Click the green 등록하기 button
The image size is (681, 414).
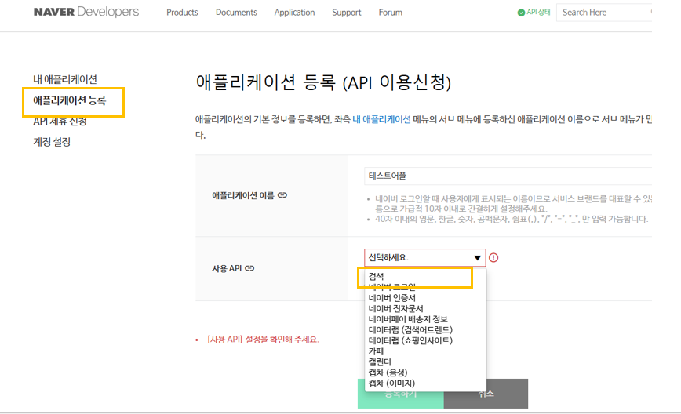(x=401, y=394)
